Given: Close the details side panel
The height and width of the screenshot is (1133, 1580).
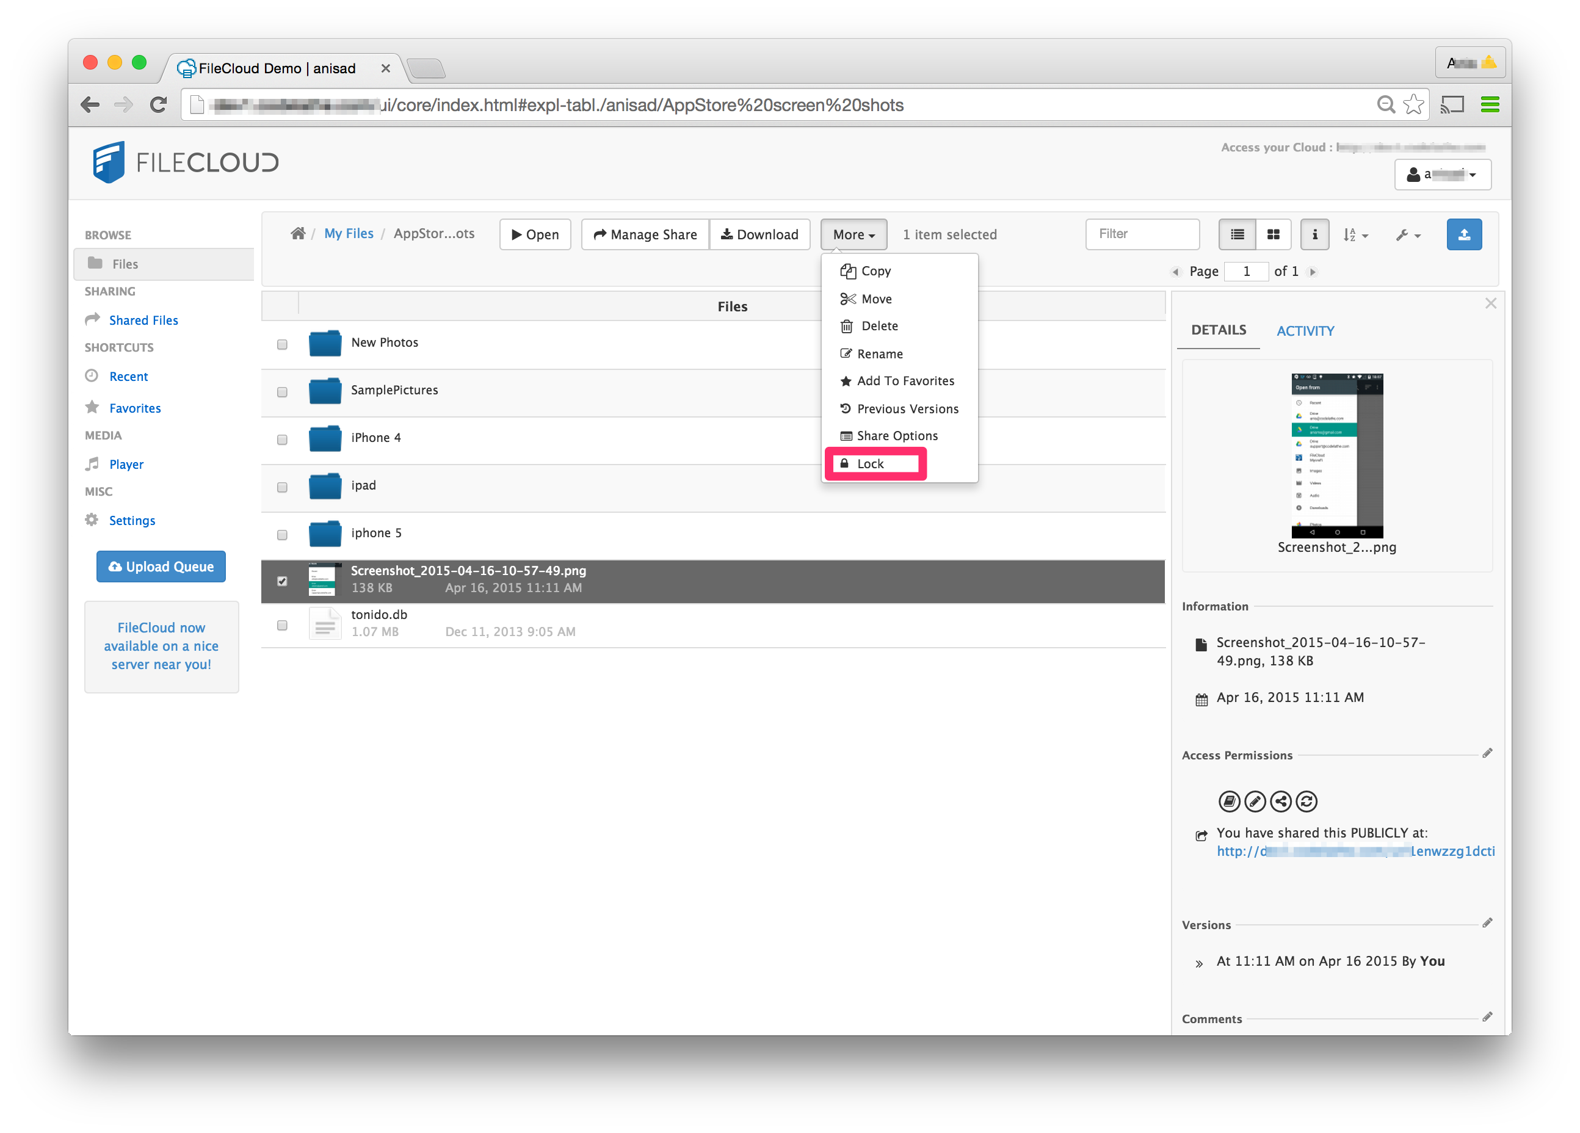Looking at the screenshot, I should click(x=1490, y=303).
